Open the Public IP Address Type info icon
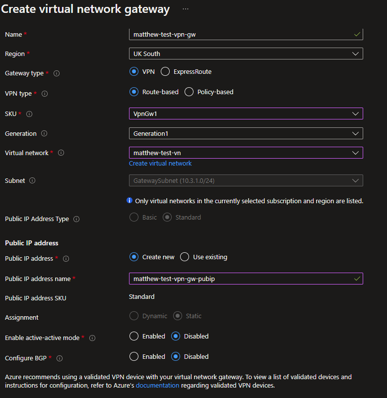The width and height of the screenshot is (387, 398). [x=77, y=219]
